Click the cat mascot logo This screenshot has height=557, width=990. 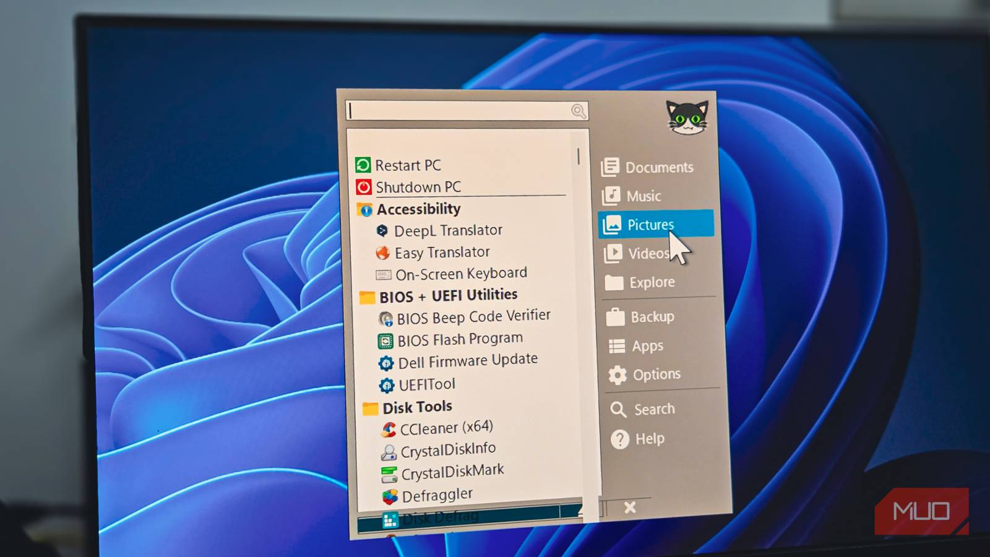pyautogui.click(x=688, y=118)
